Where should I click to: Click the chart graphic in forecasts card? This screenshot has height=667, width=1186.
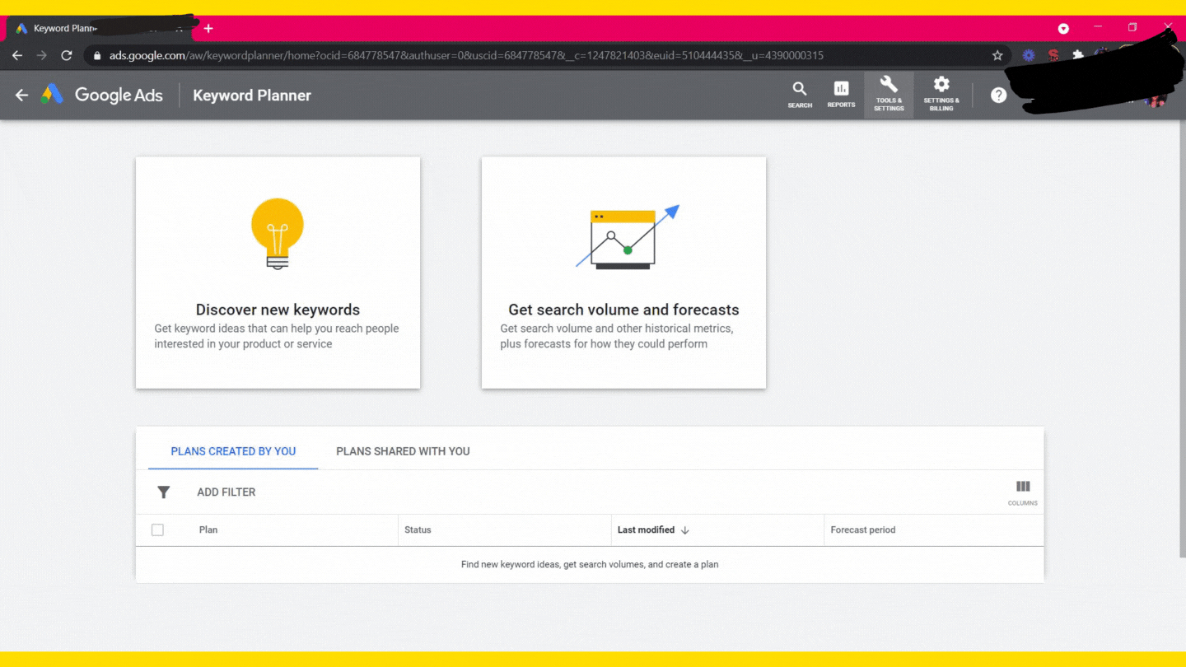click(628, 237)
